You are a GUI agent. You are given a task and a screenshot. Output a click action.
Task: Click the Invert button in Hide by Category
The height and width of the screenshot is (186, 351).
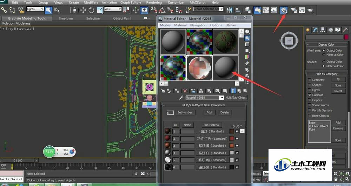(338, 91)
